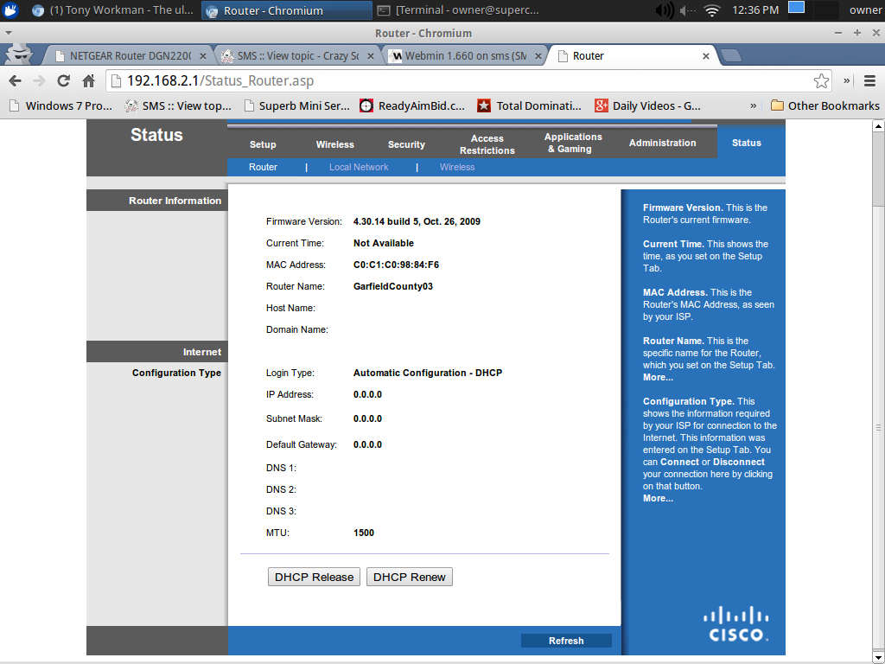Bookmark this page with the star icon
Viewport: 885px width, 664px height.
pos(821,80)
